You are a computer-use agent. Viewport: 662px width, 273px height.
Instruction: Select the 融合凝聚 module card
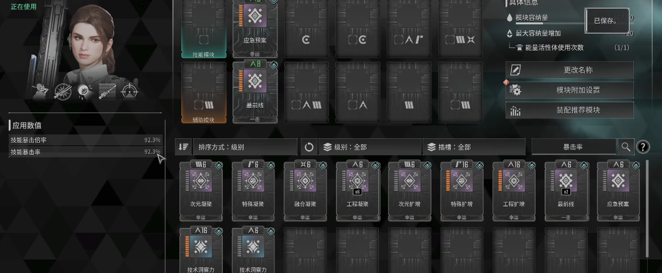(305, 191)
